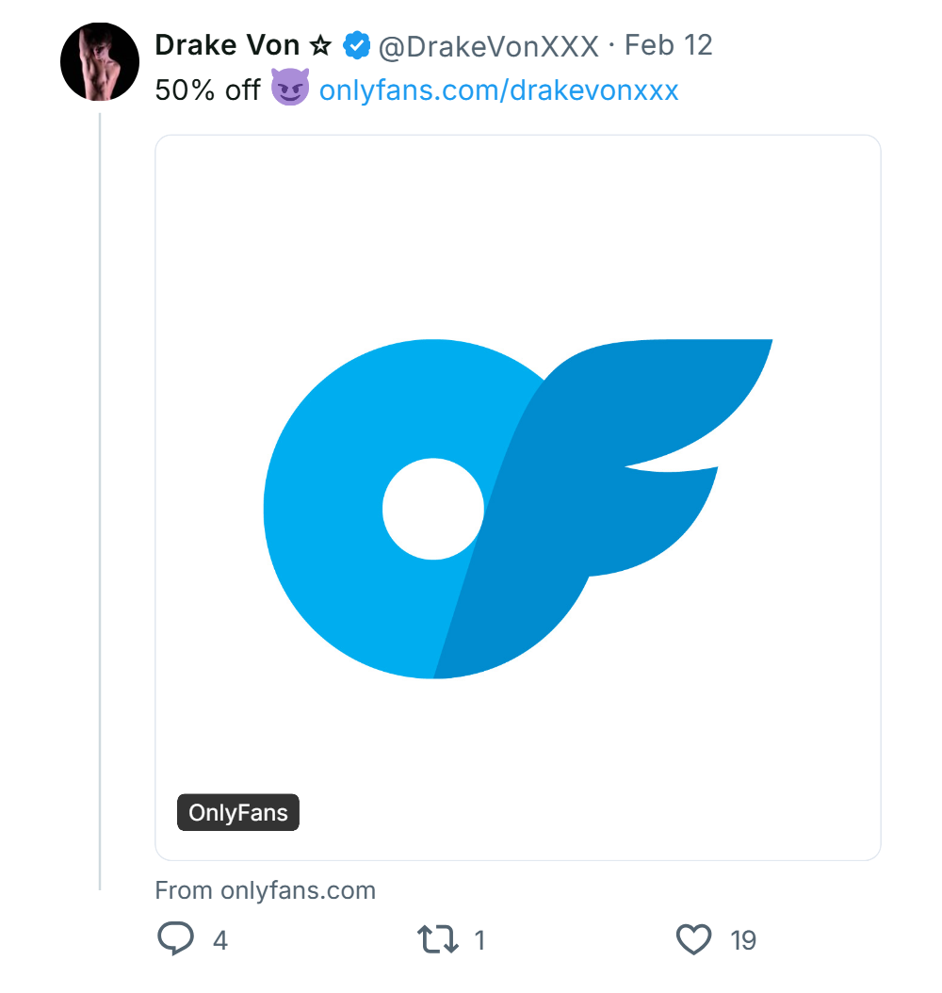
Task: Click the reply speech bubble icon
Action: click(x=174, y=938)
